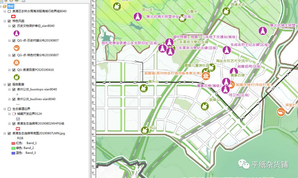Image resolution: width=298 pixels, height=178 pixels.
Task: Uncheck 历史文物保护单位_xian8040 layer visibility
Action: pyautogui.click(x=14, y=26)
